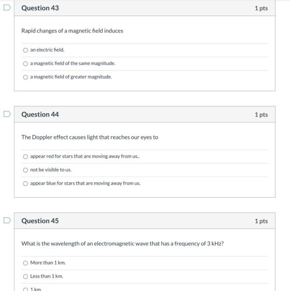
Task: Flag Question 44 for review
Action: pyautogui.click(x=7, y=114)
